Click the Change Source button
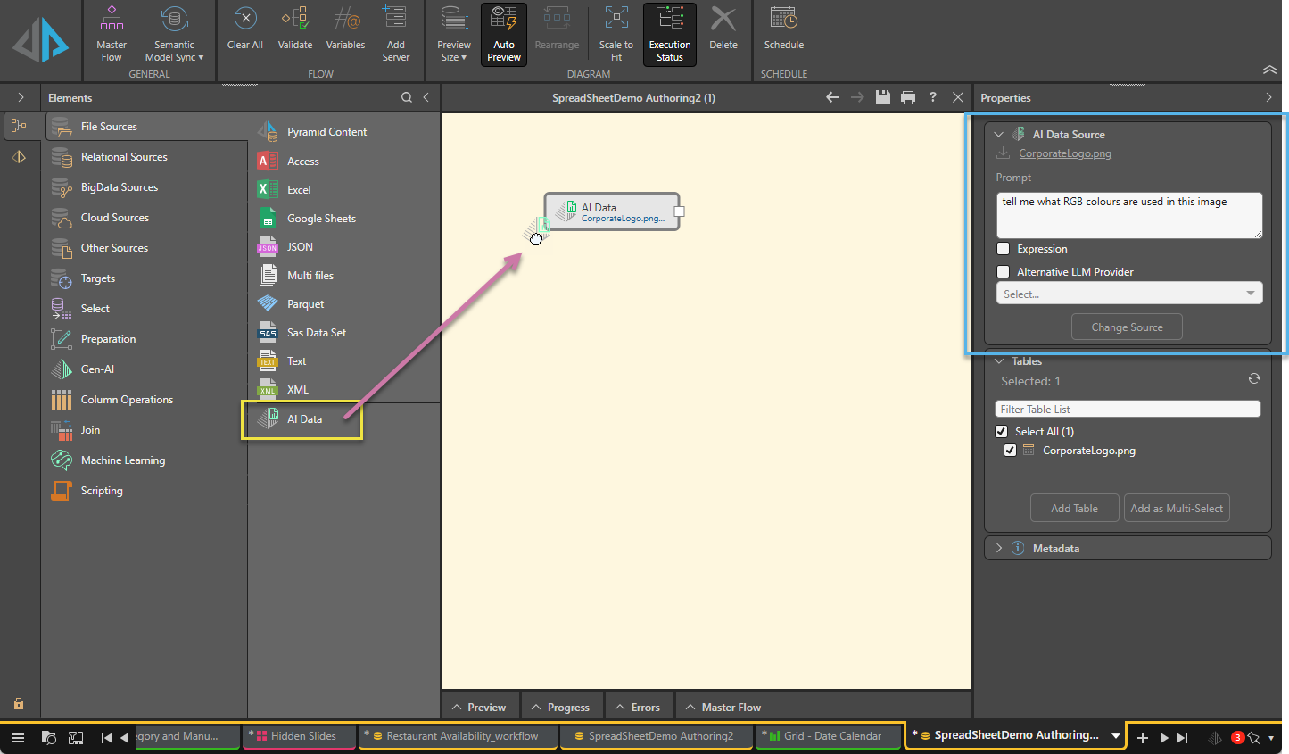The height and width of the screenshot is (754, 1289). pos(1126,327)
